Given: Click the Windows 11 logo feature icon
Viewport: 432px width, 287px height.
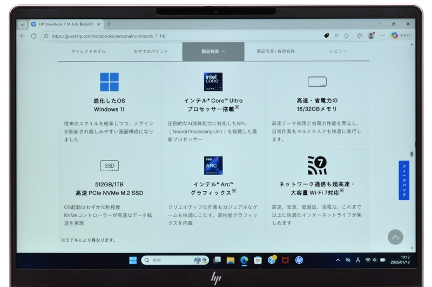Looking at the screenshot, I should pyautogui.click(x=110, y=82).
